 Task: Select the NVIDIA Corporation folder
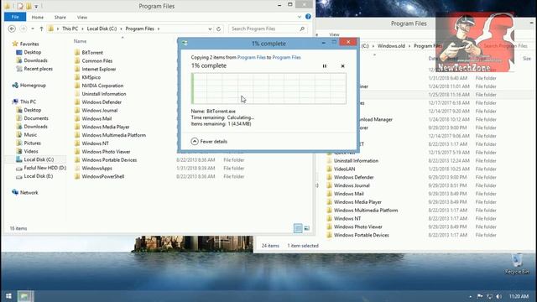(x=102, y=86)
